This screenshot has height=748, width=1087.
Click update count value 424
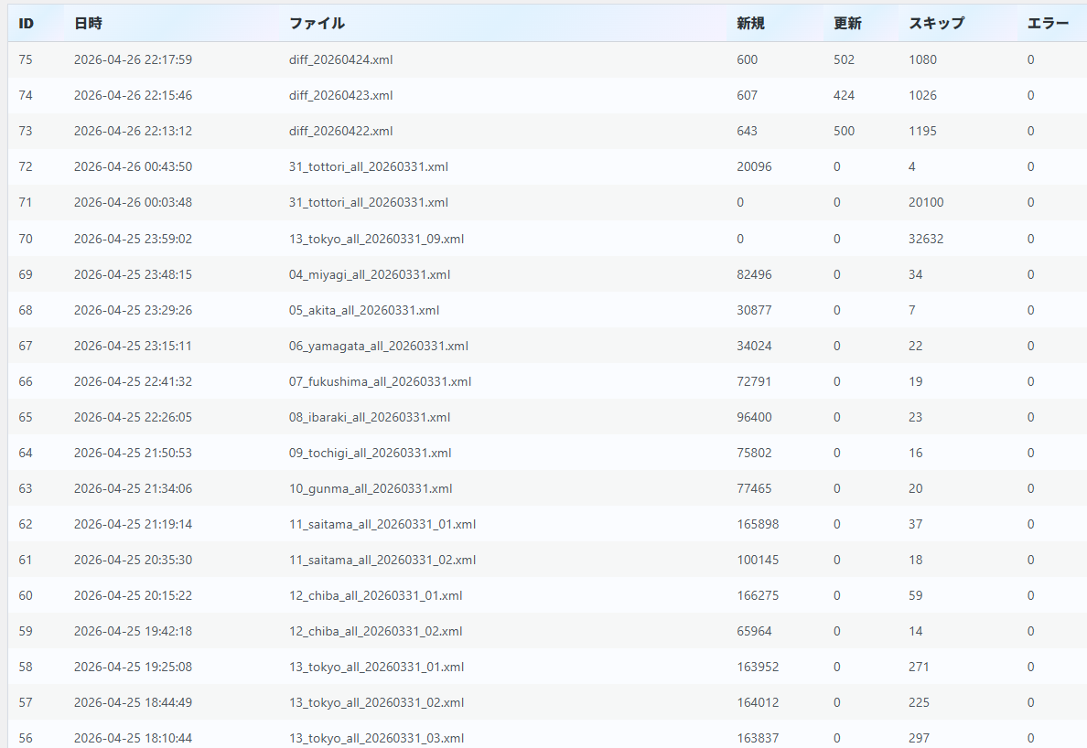[844, 96]
